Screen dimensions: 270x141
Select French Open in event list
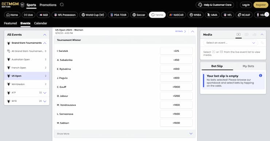[x=27, y=68]
